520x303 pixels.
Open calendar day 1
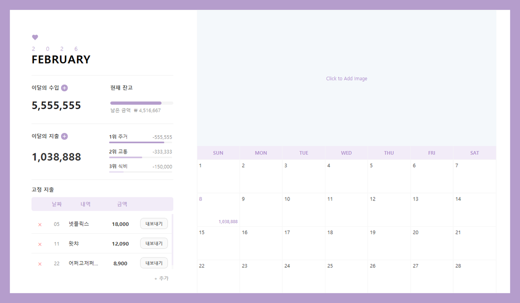[218, 176]
